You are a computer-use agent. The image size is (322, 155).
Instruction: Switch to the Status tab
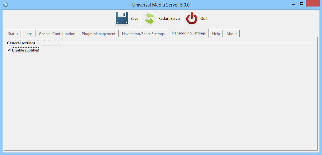tap(13, 34)
